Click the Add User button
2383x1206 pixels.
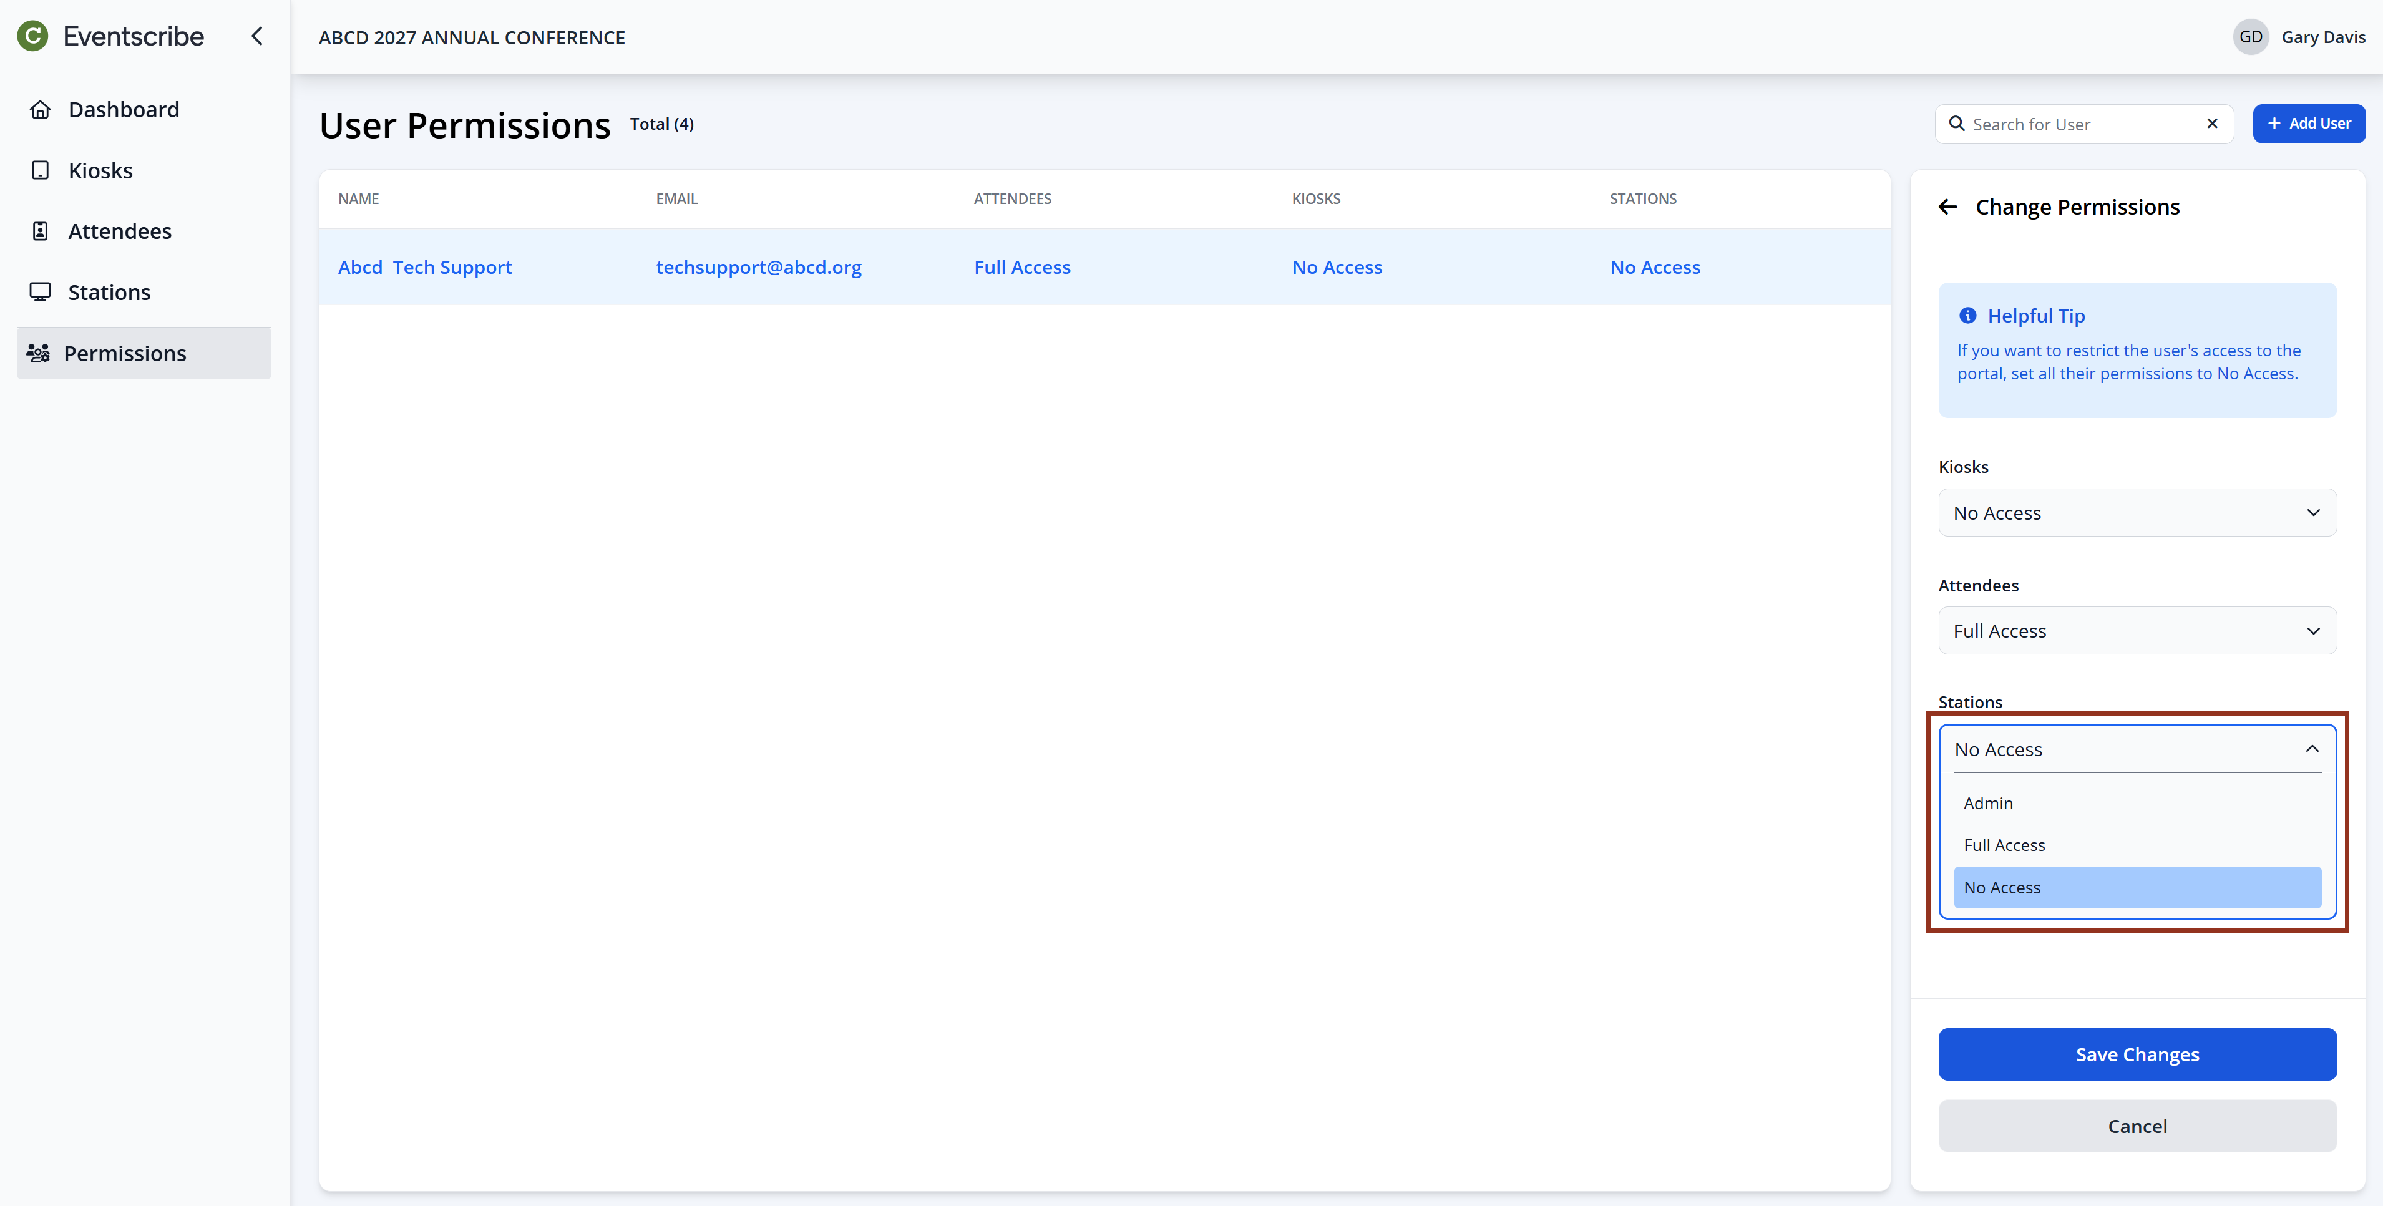[2308, 124]
